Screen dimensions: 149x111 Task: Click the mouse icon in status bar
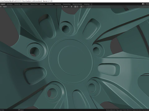point(19,110)
